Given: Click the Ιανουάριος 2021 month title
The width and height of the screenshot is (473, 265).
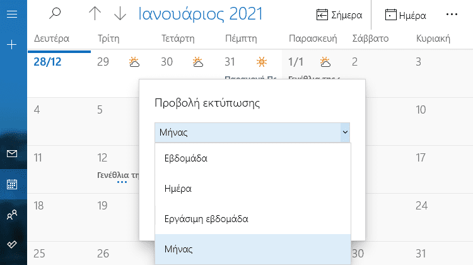Looking at the screenshot, I should tap(201, 14).
